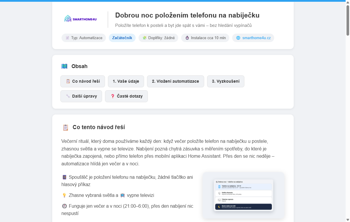Viewport: 350px width, 222px height.
Task: Click the phone icon before Spouštěč
Action: coord(64,177)
